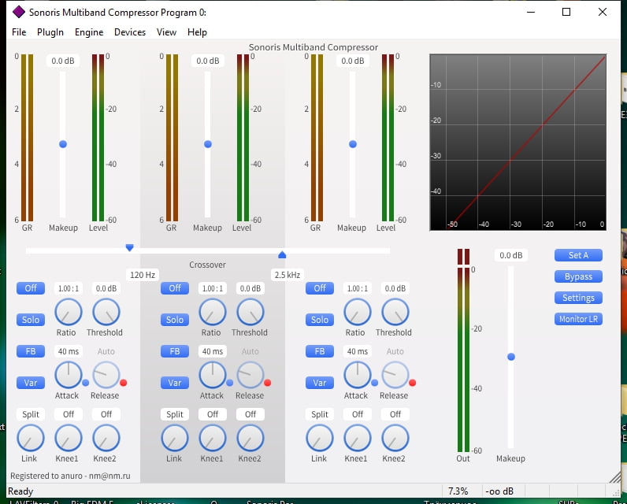This screenshot has height=504, width=627.
Task: Solo the low band
Action: [31, 320]
